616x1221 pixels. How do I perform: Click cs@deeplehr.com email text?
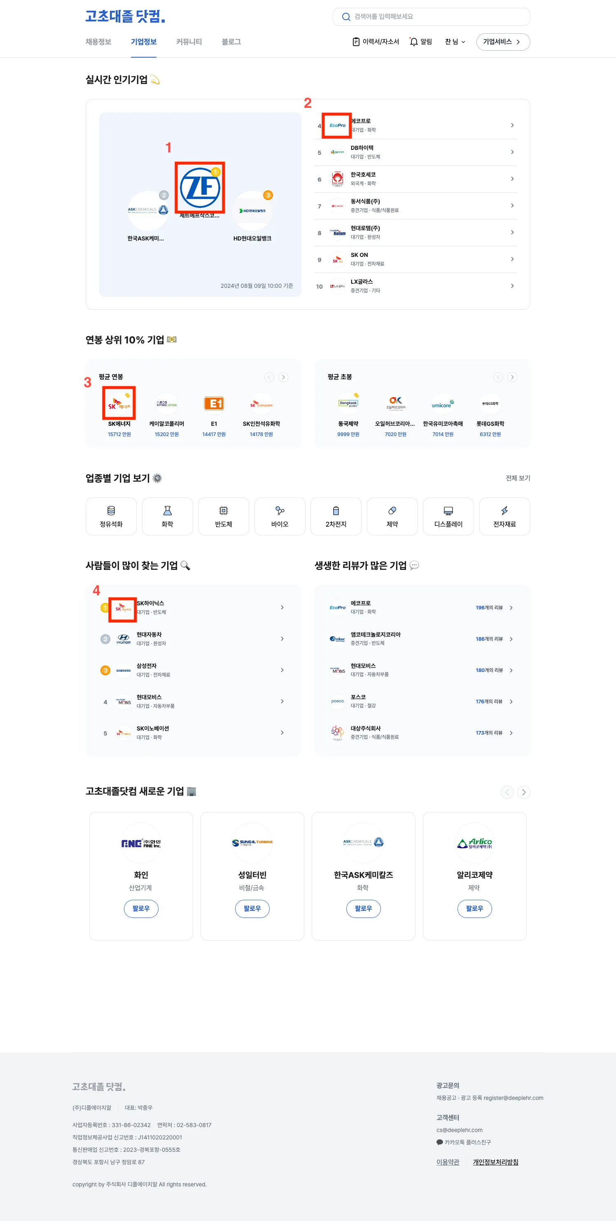(459, 1130)
